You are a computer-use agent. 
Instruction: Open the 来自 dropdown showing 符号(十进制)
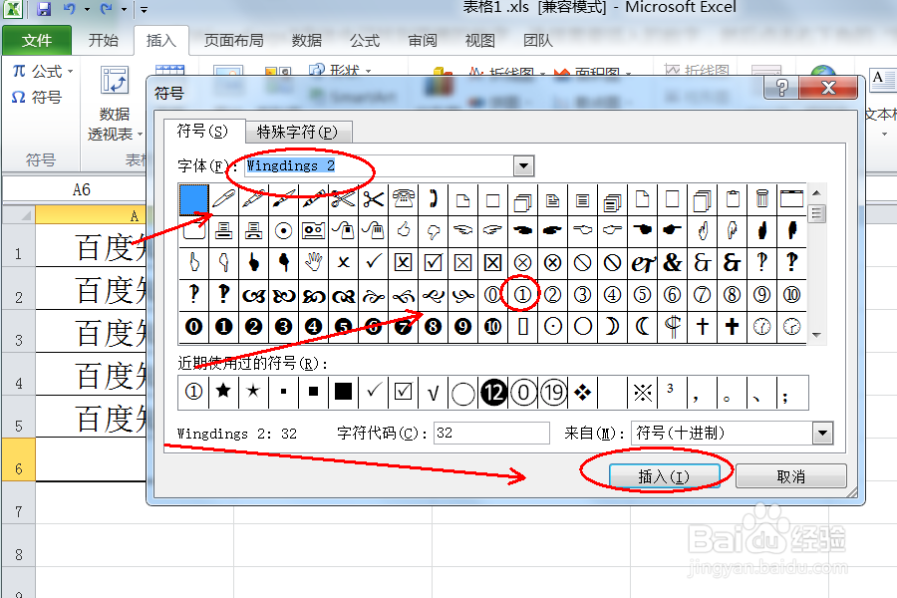click(821, 433)
